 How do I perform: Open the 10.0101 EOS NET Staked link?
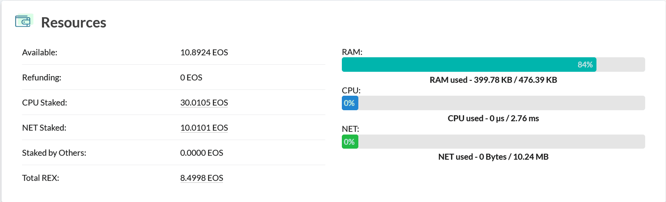pos(204,128)
